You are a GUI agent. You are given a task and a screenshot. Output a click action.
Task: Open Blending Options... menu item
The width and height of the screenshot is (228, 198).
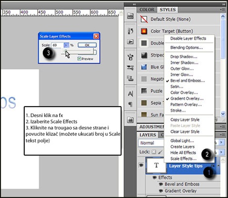(x=186, y=48)
